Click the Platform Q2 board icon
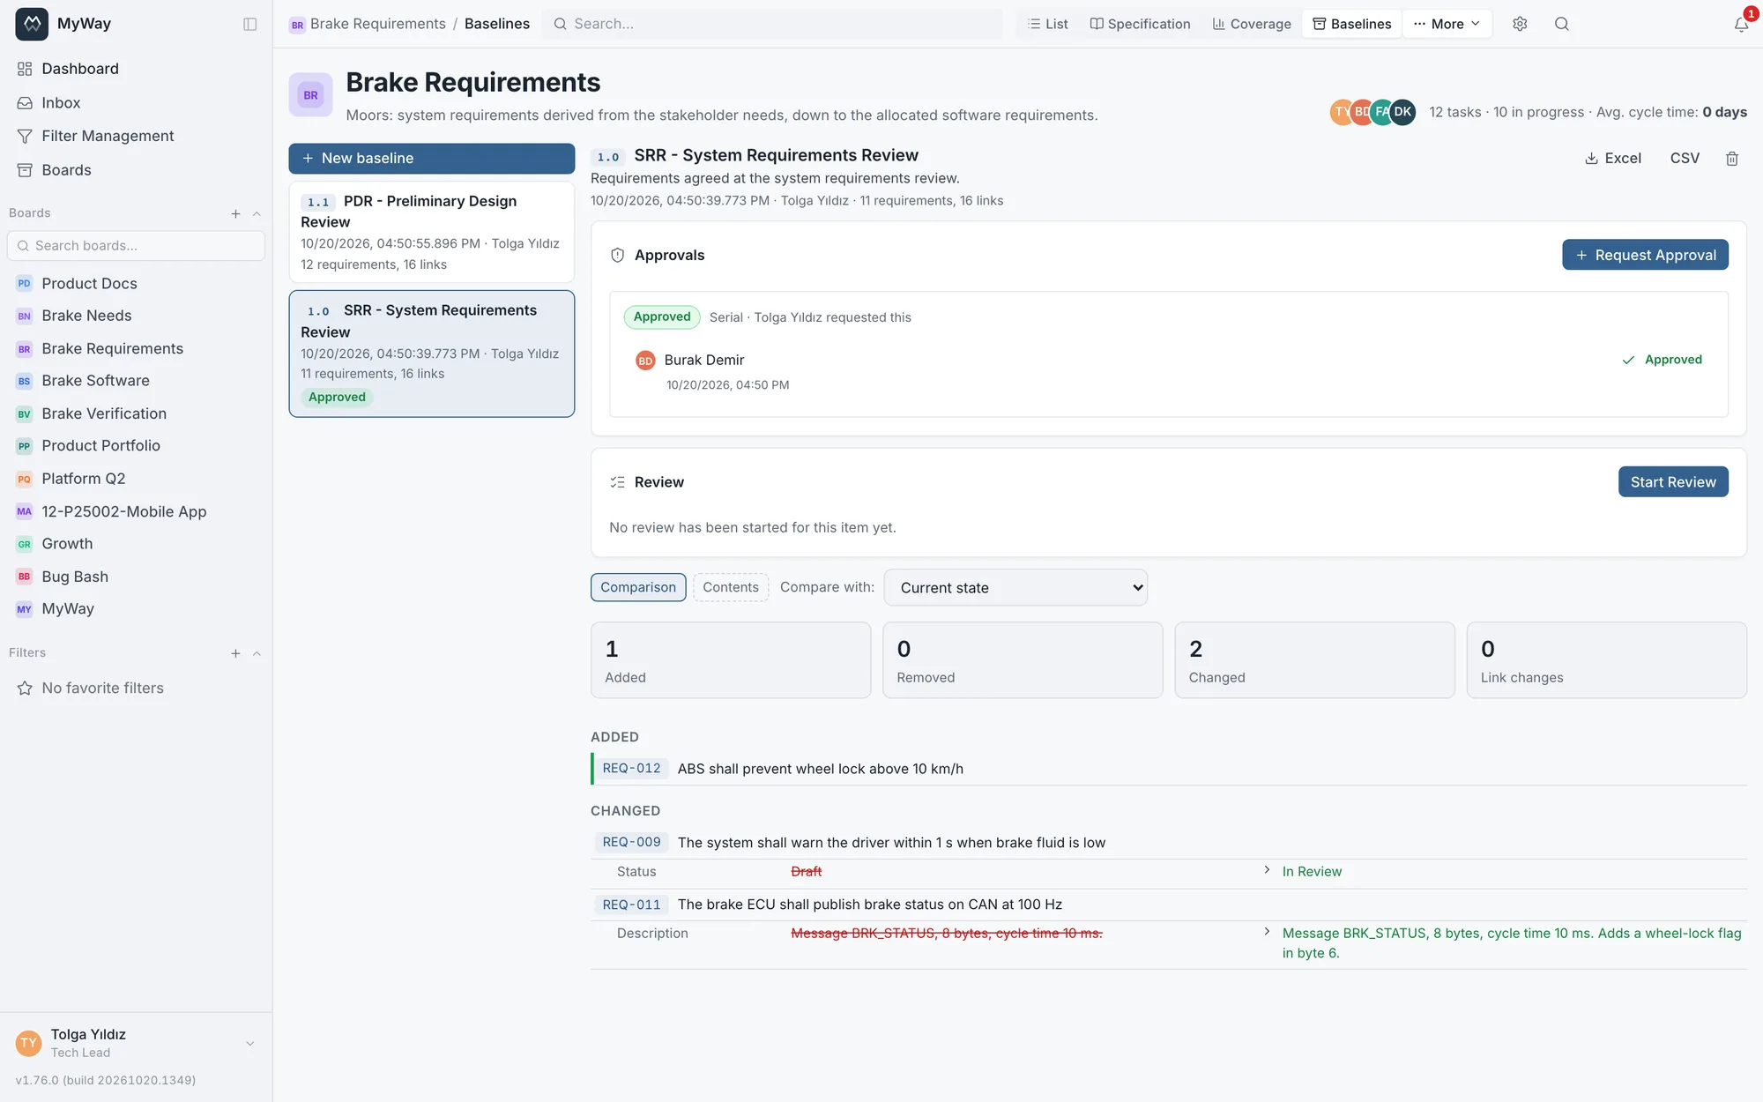 tap(24, 479)
